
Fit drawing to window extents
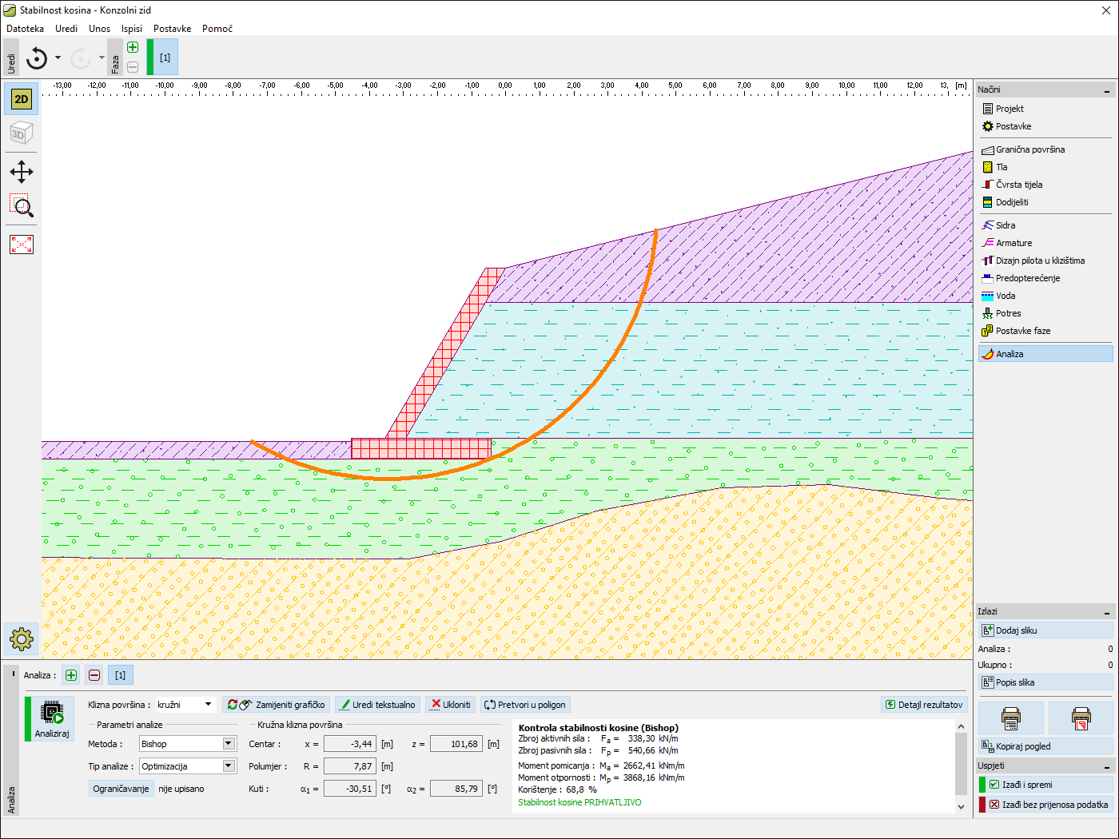[x=22, y=245]
